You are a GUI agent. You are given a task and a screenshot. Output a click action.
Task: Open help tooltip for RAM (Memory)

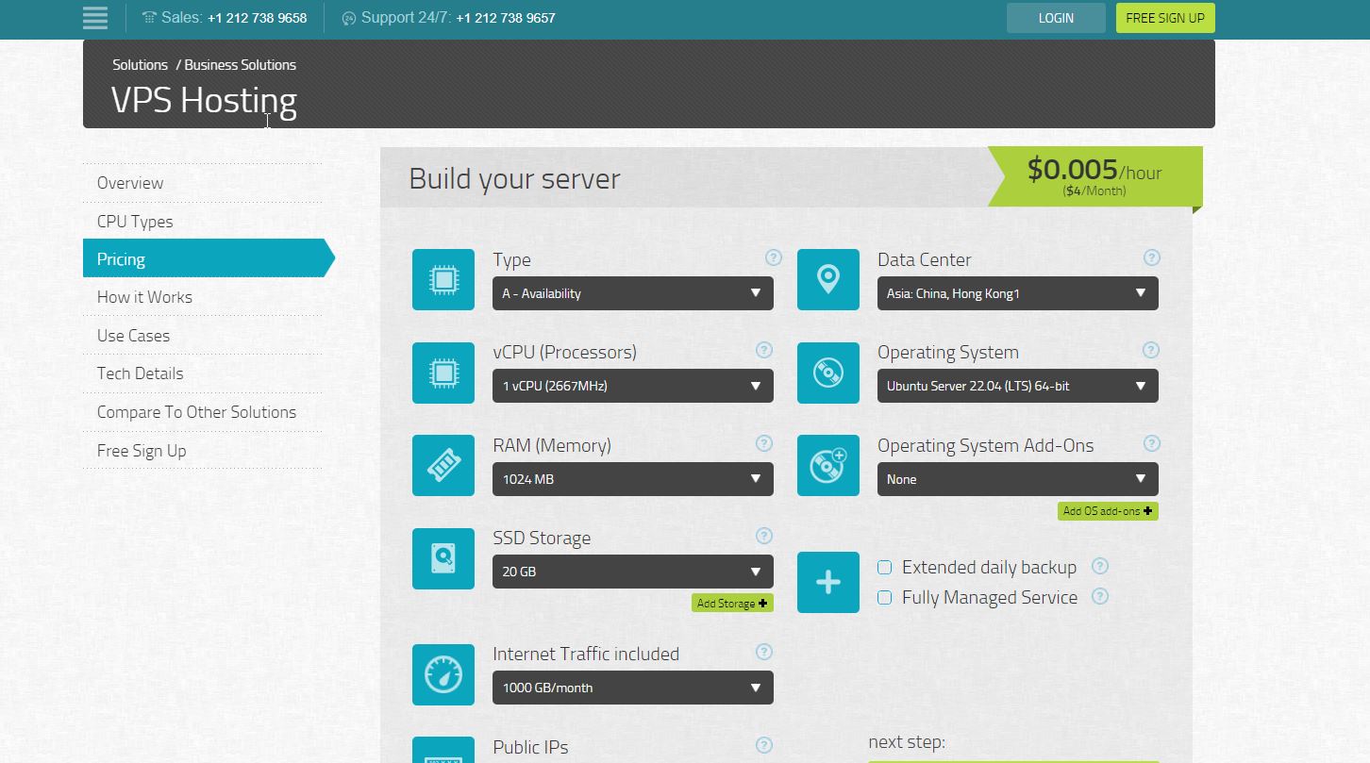[x=764, y=443]
